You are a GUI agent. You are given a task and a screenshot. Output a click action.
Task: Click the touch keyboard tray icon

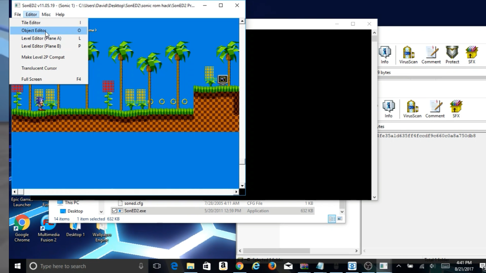(x=445, y=266)
